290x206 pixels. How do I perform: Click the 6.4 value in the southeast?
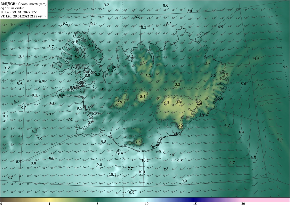242,132
